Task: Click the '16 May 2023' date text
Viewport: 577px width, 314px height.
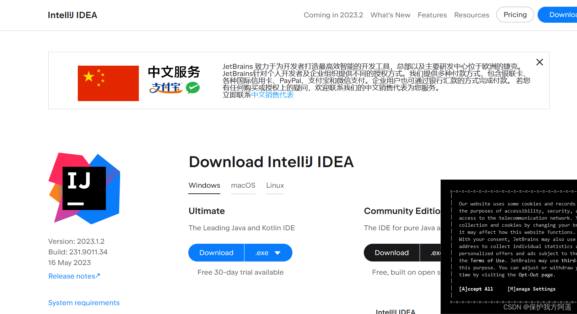Action: (x=70, y=263)
